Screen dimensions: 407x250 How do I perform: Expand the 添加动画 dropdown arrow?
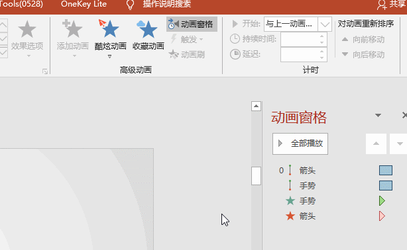(74, 56)
